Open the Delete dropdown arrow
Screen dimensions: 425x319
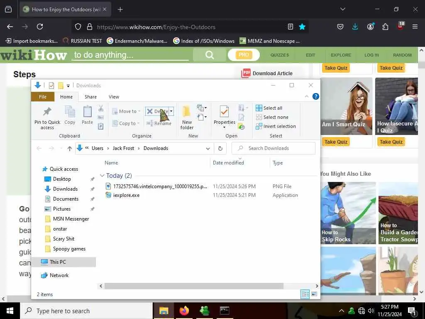pos(171,111)
